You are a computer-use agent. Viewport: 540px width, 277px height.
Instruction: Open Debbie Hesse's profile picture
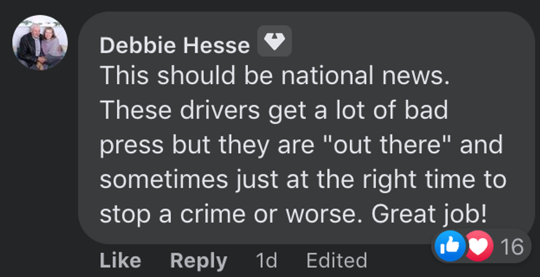40,43
